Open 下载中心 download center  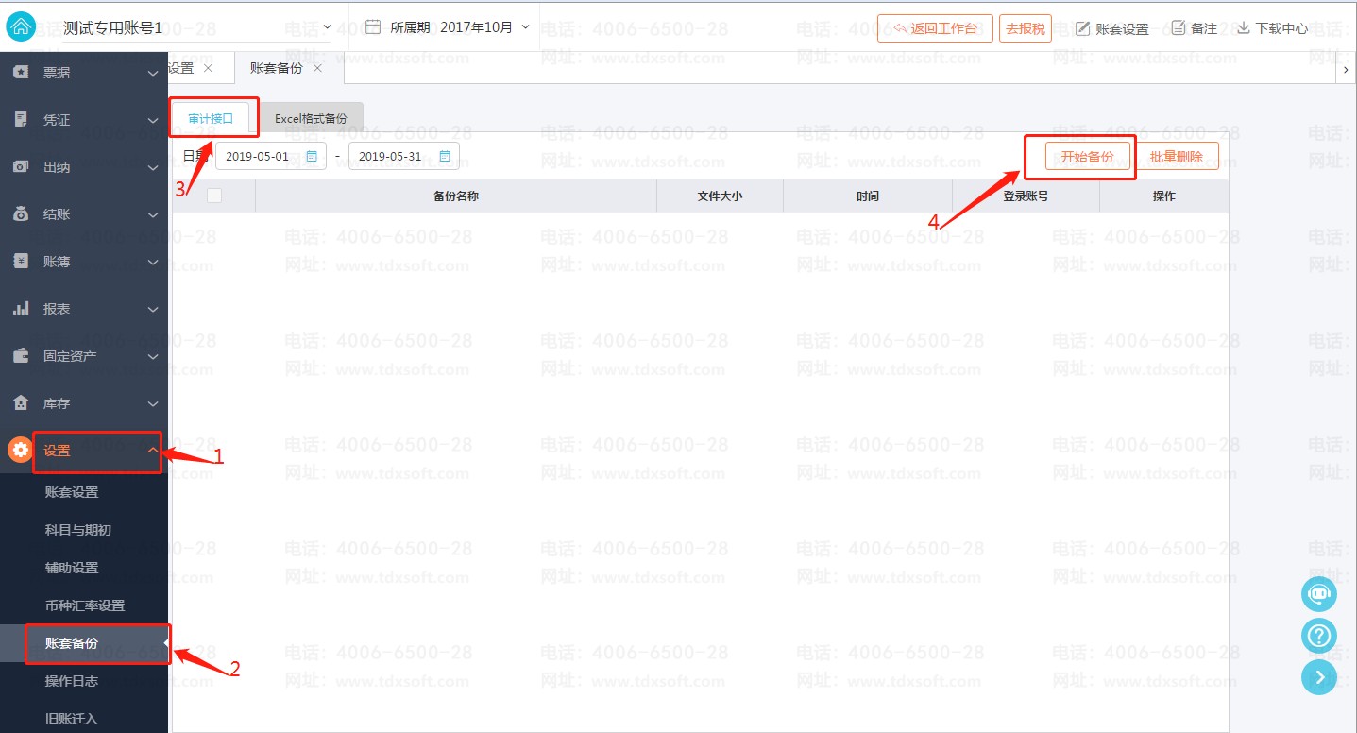pos(1272,28)
